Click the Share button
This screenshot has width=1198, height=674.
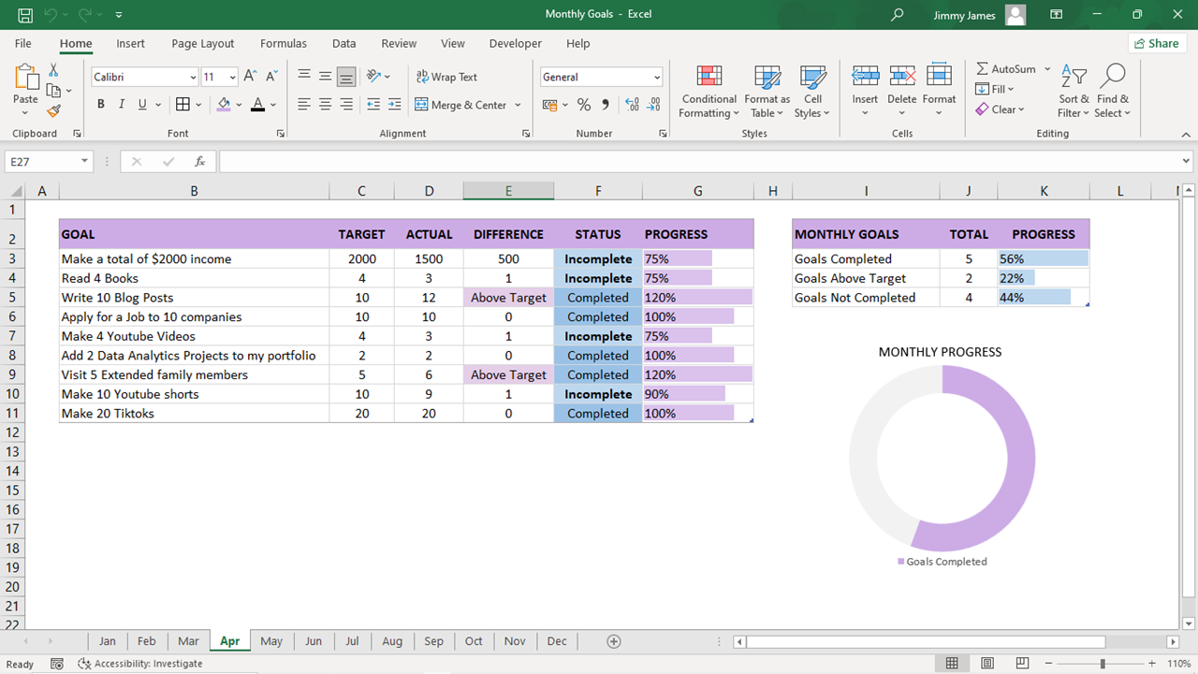(1157, 43)
